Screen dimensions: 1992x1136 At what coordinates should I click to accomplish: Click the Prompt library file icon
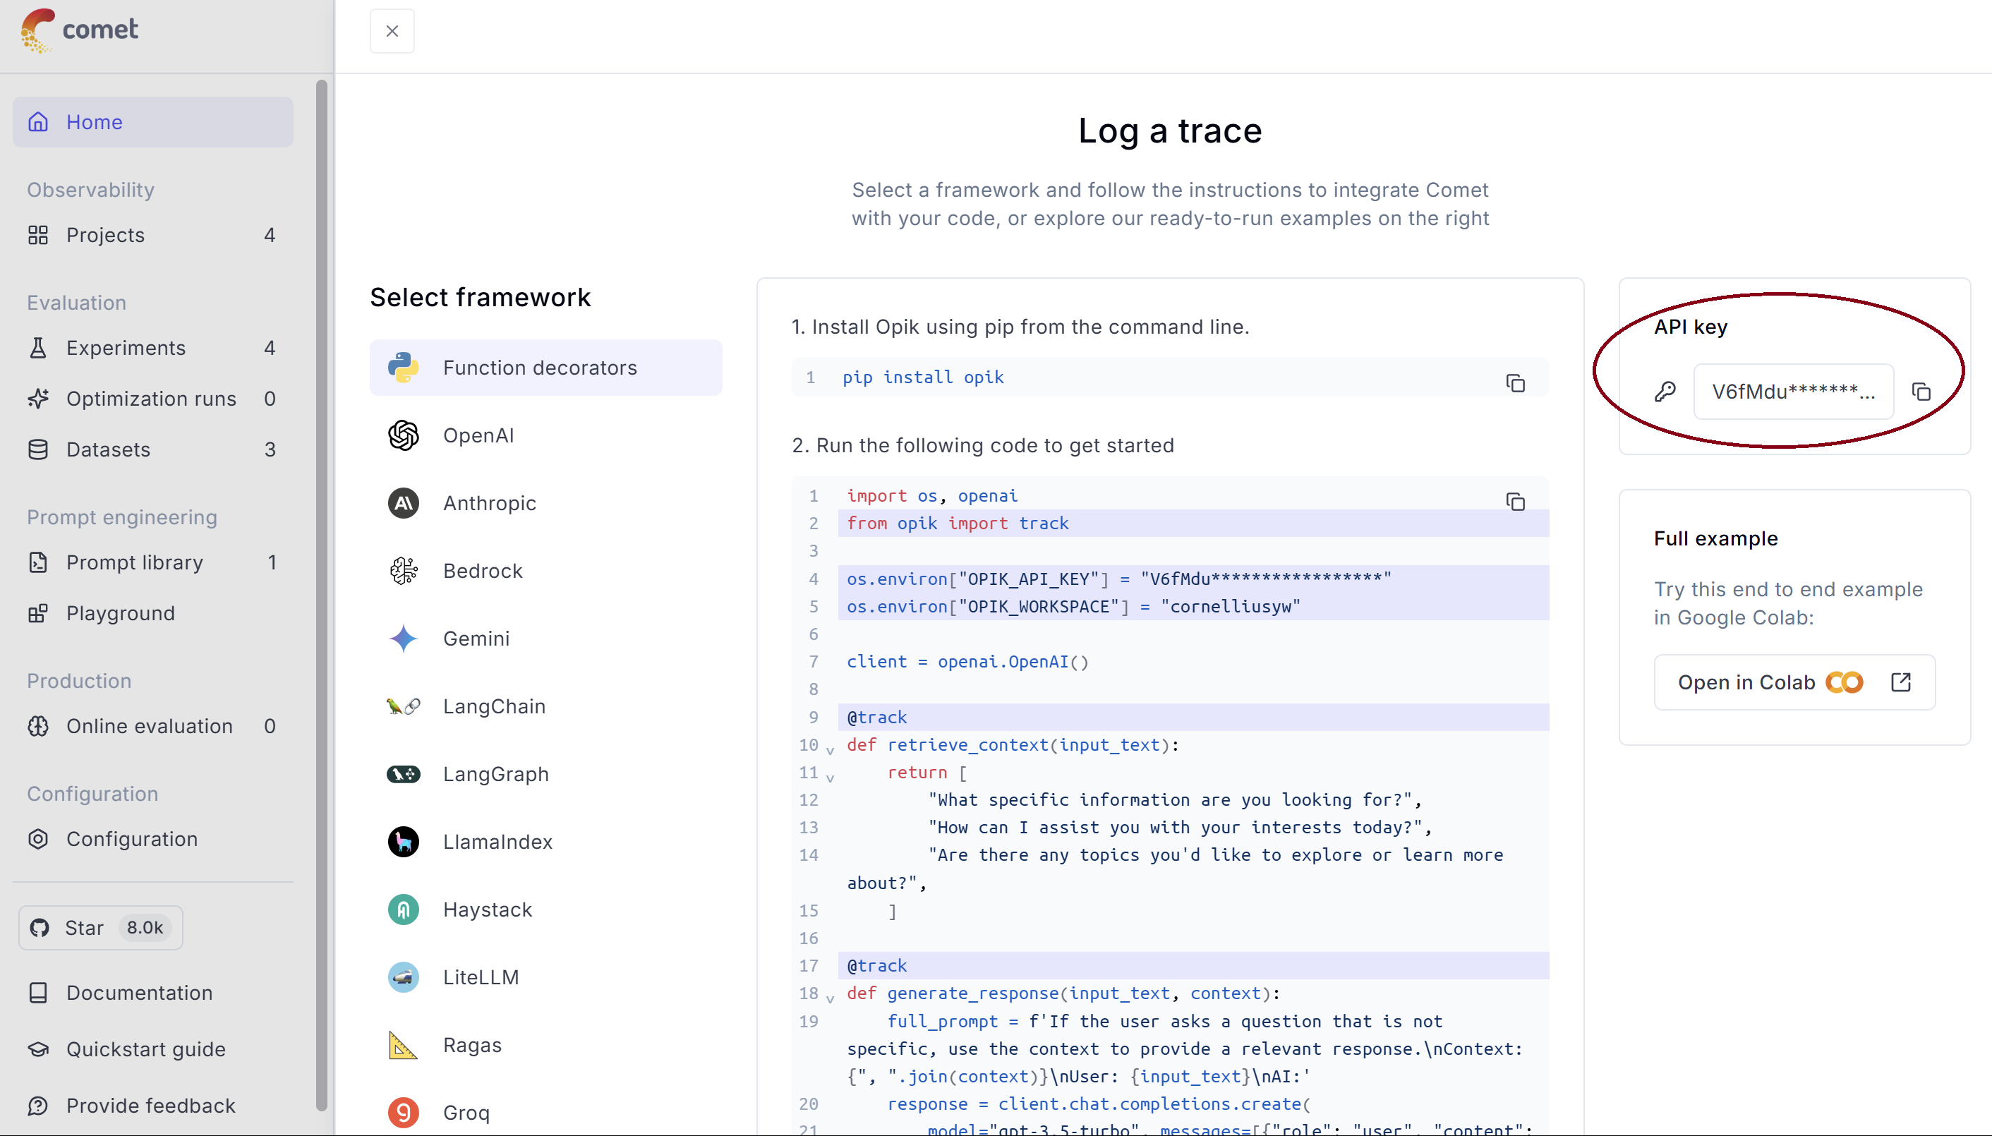click(38, 562)
